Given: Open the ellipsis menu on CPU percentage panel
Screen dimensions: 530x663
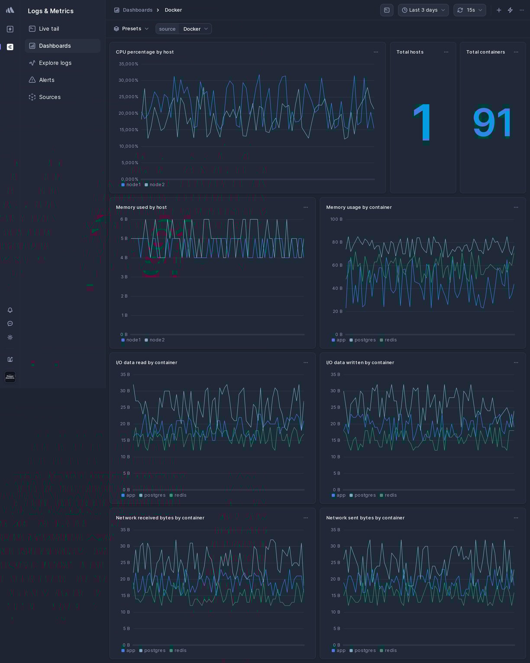Looking at the screenshot, I should coord(376,52).
